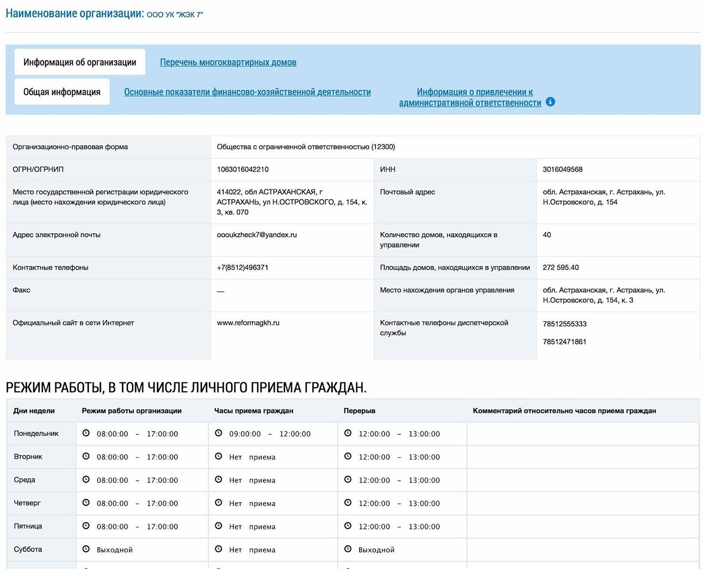The image size is (707, 569).
Task: Click the Пятница row label
Action: pos(28,526)
